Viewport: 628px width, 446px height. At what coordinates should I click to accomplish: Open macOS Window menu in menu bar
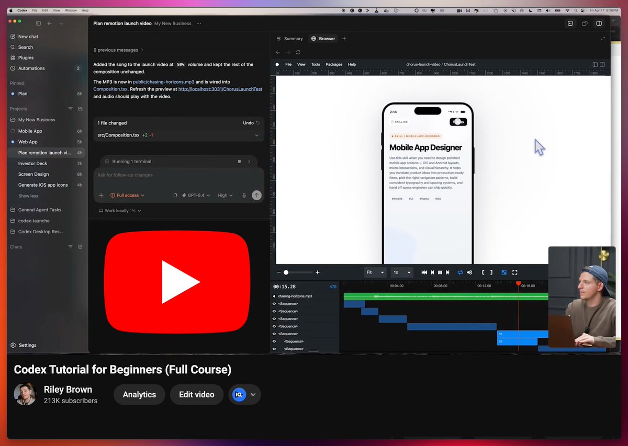click(71, 10)
